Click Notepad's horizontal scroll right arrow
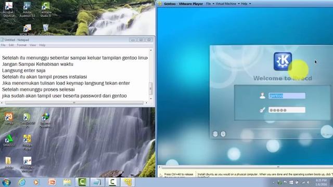 click(x=146, y=103)
